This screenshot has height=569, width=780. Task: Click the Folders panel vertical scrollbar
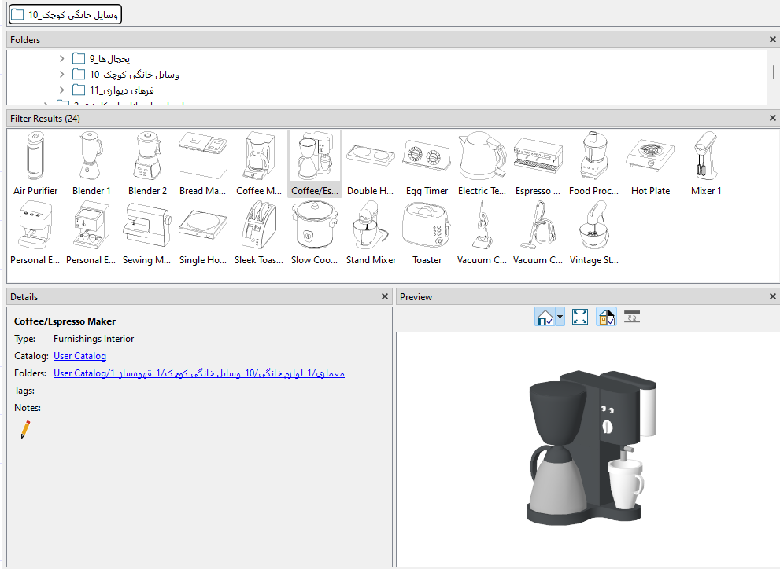point(774,72)
